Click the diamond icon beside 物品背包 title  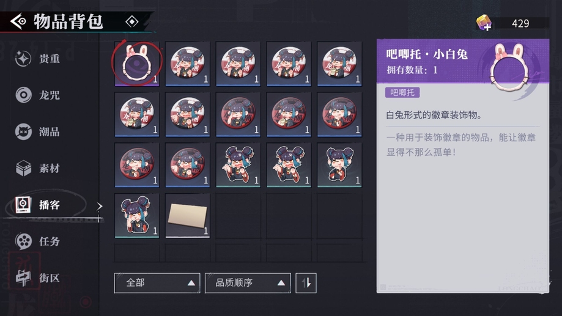point(132,21)
